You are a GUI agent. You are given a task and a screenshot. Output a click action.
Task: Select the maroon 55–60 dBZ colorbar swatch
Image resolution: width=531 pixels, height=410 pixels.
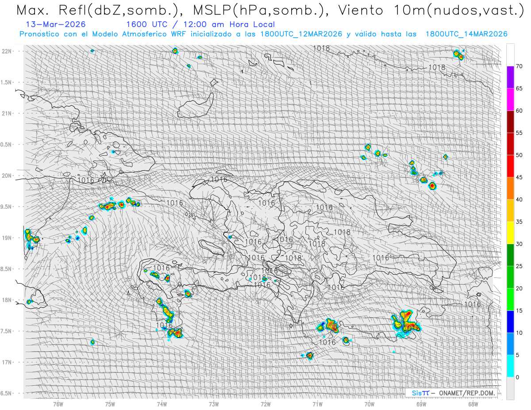point(510,122)
